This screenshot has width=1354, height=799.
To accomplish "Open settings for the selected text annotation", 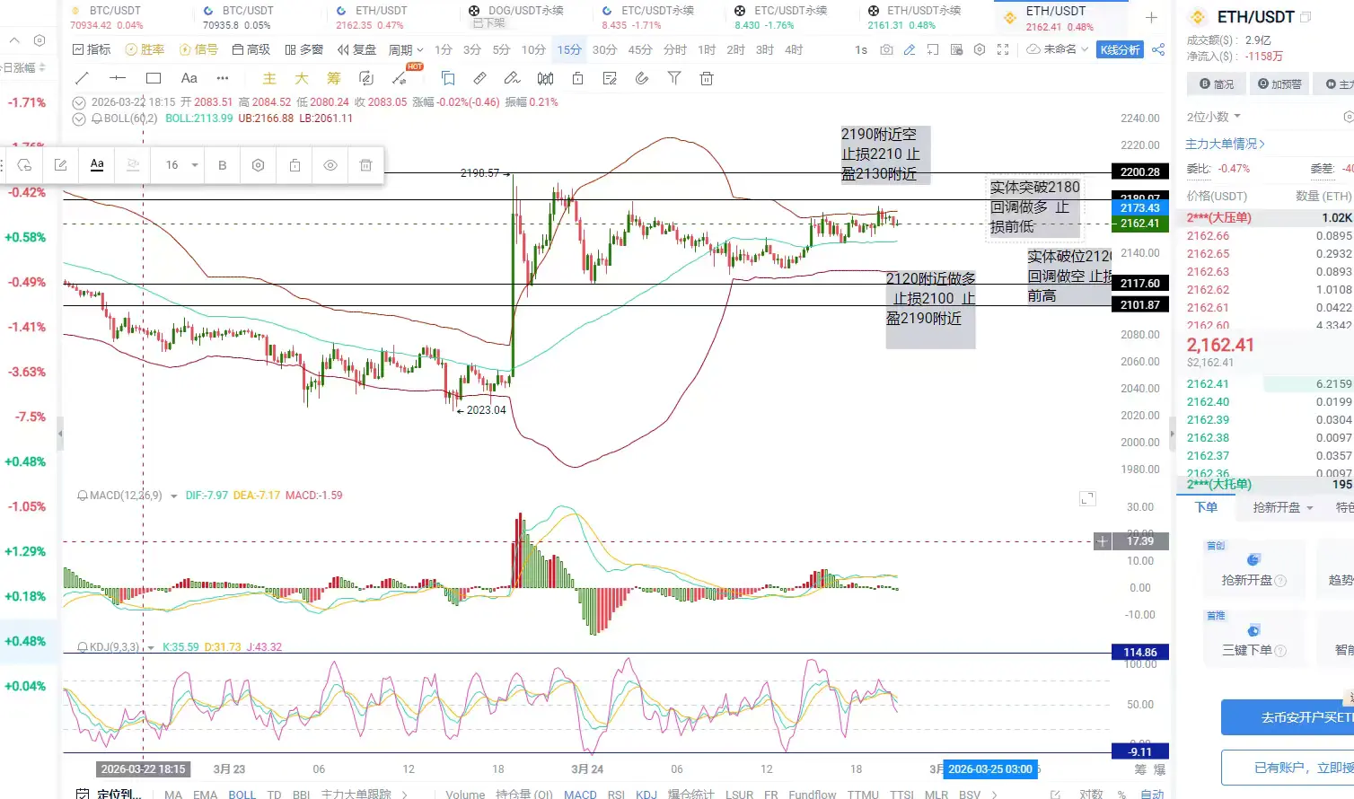I will point(258,165).
